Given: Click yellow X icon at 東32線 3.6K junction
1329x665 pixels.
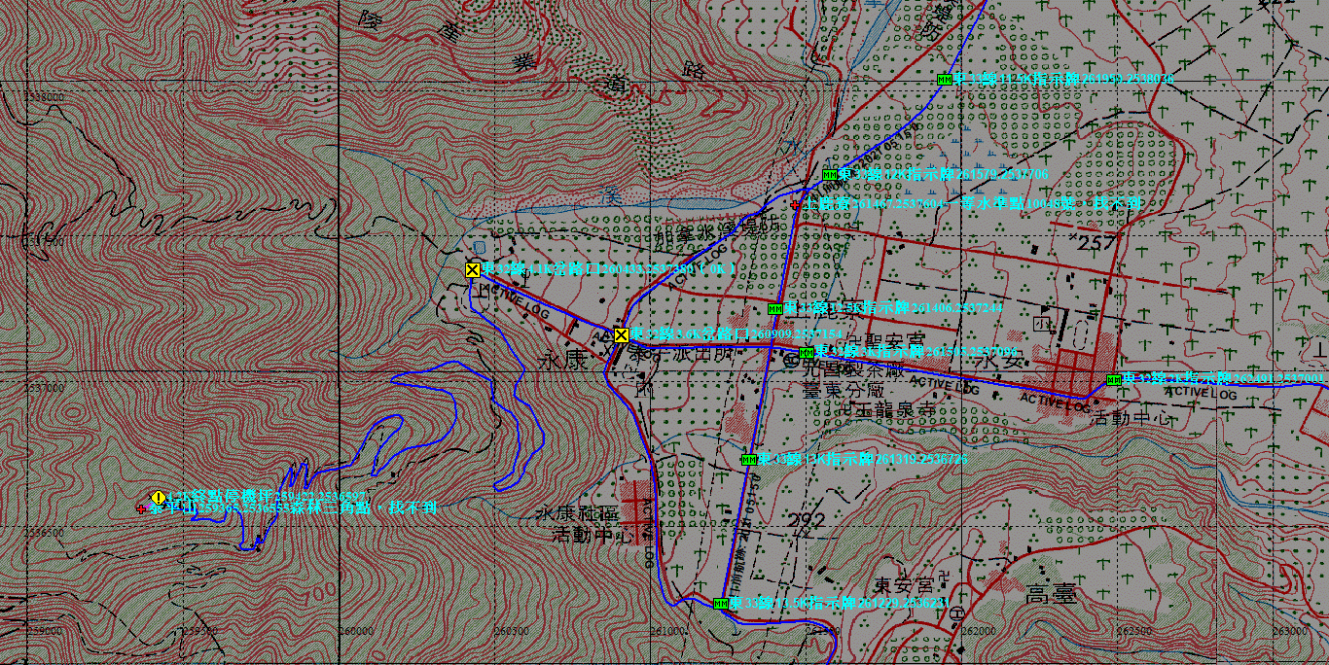Looking at the screenshot, I should click(621, 335).
